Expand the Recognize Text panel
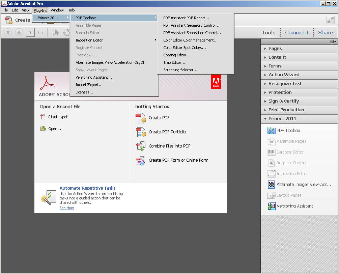 tap(299, 83)
